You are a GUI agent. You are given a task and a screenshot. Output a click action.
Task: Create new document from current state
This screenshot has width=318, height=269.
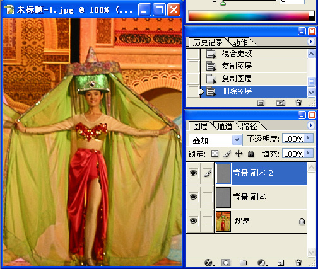click(x=261, y=103)
